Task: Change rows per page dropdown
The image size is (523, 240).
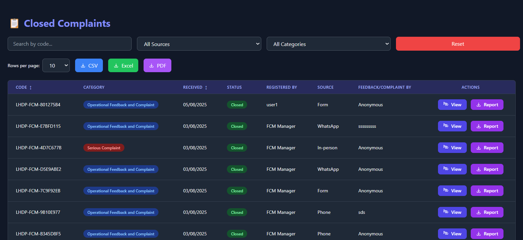Action: click(x=56, y=66)
